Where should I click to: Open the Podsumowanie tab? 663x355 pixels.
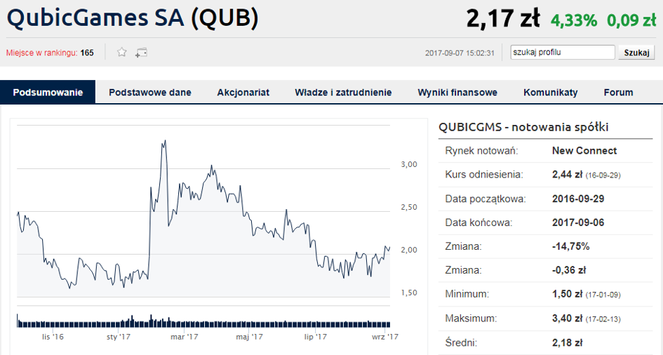click(48, 92)
